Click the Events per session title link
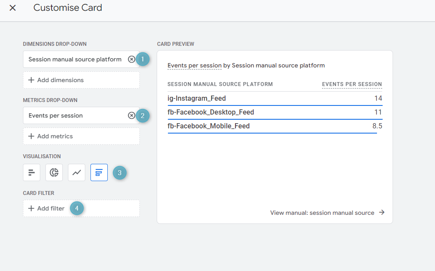The image size is (435, 271). (x=194, y=66)
